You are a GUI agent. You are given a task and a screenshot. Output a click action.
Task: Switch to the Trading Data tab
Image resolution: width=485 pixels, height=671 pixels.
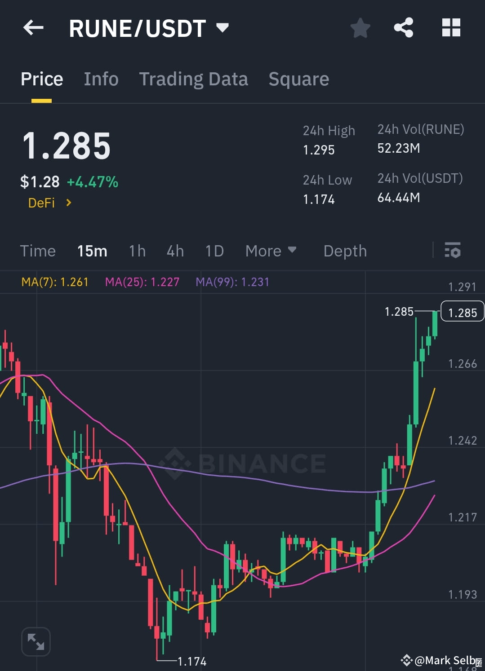point(194,79)
